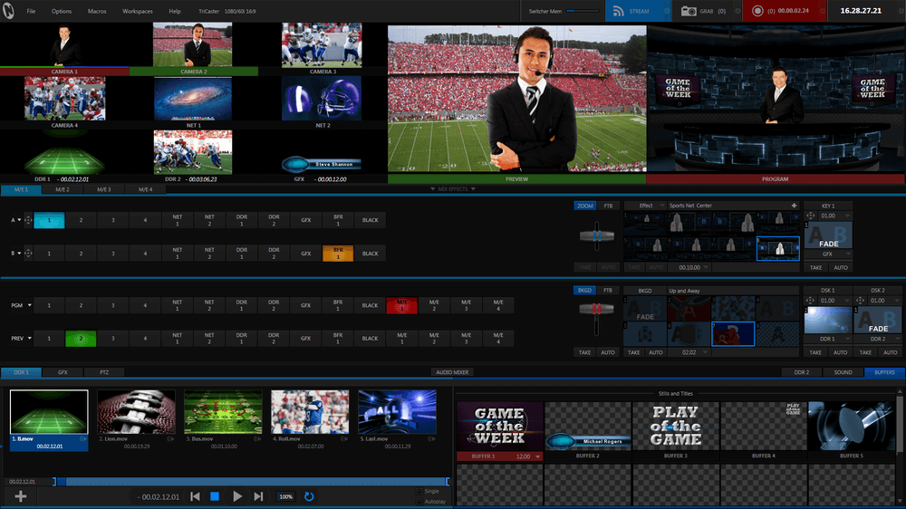Enable the Autoplay checkbox

(x=419, y=501)
